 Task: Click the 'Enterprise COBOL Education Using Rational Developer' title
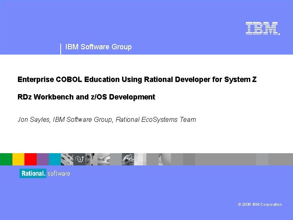tap(137, 79)
